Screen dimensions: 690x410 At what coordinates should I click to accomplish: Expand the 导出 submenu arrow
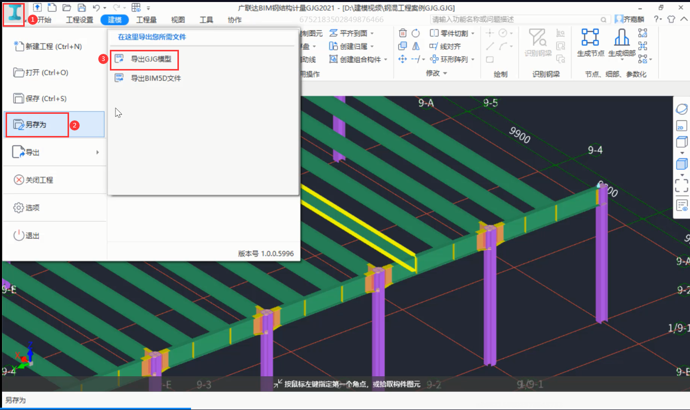pyautogui.click(x=98, y=152)
